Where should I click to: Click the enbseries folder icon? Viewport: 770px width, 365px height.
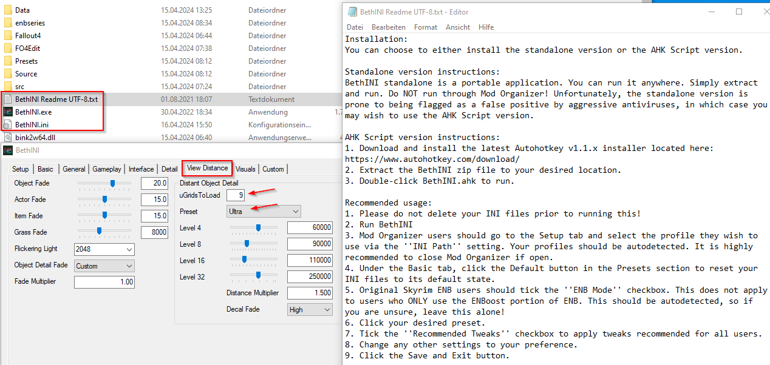pyautogui.click(x=8, y=23)
